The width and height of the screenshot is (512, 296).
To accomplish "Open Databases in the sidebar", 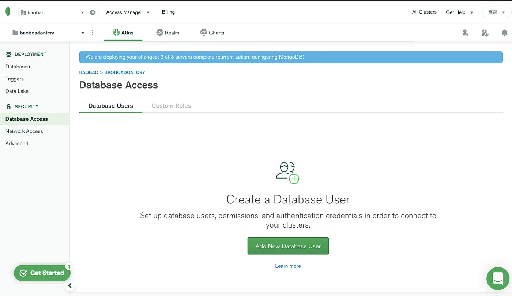I will (18, 67).
